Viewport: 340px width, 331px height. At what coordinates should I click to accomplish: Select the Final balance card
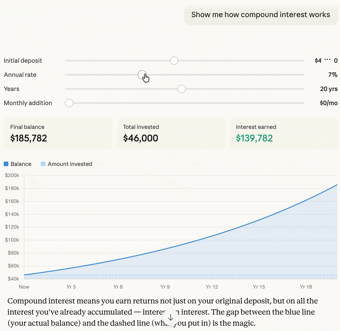58,133
